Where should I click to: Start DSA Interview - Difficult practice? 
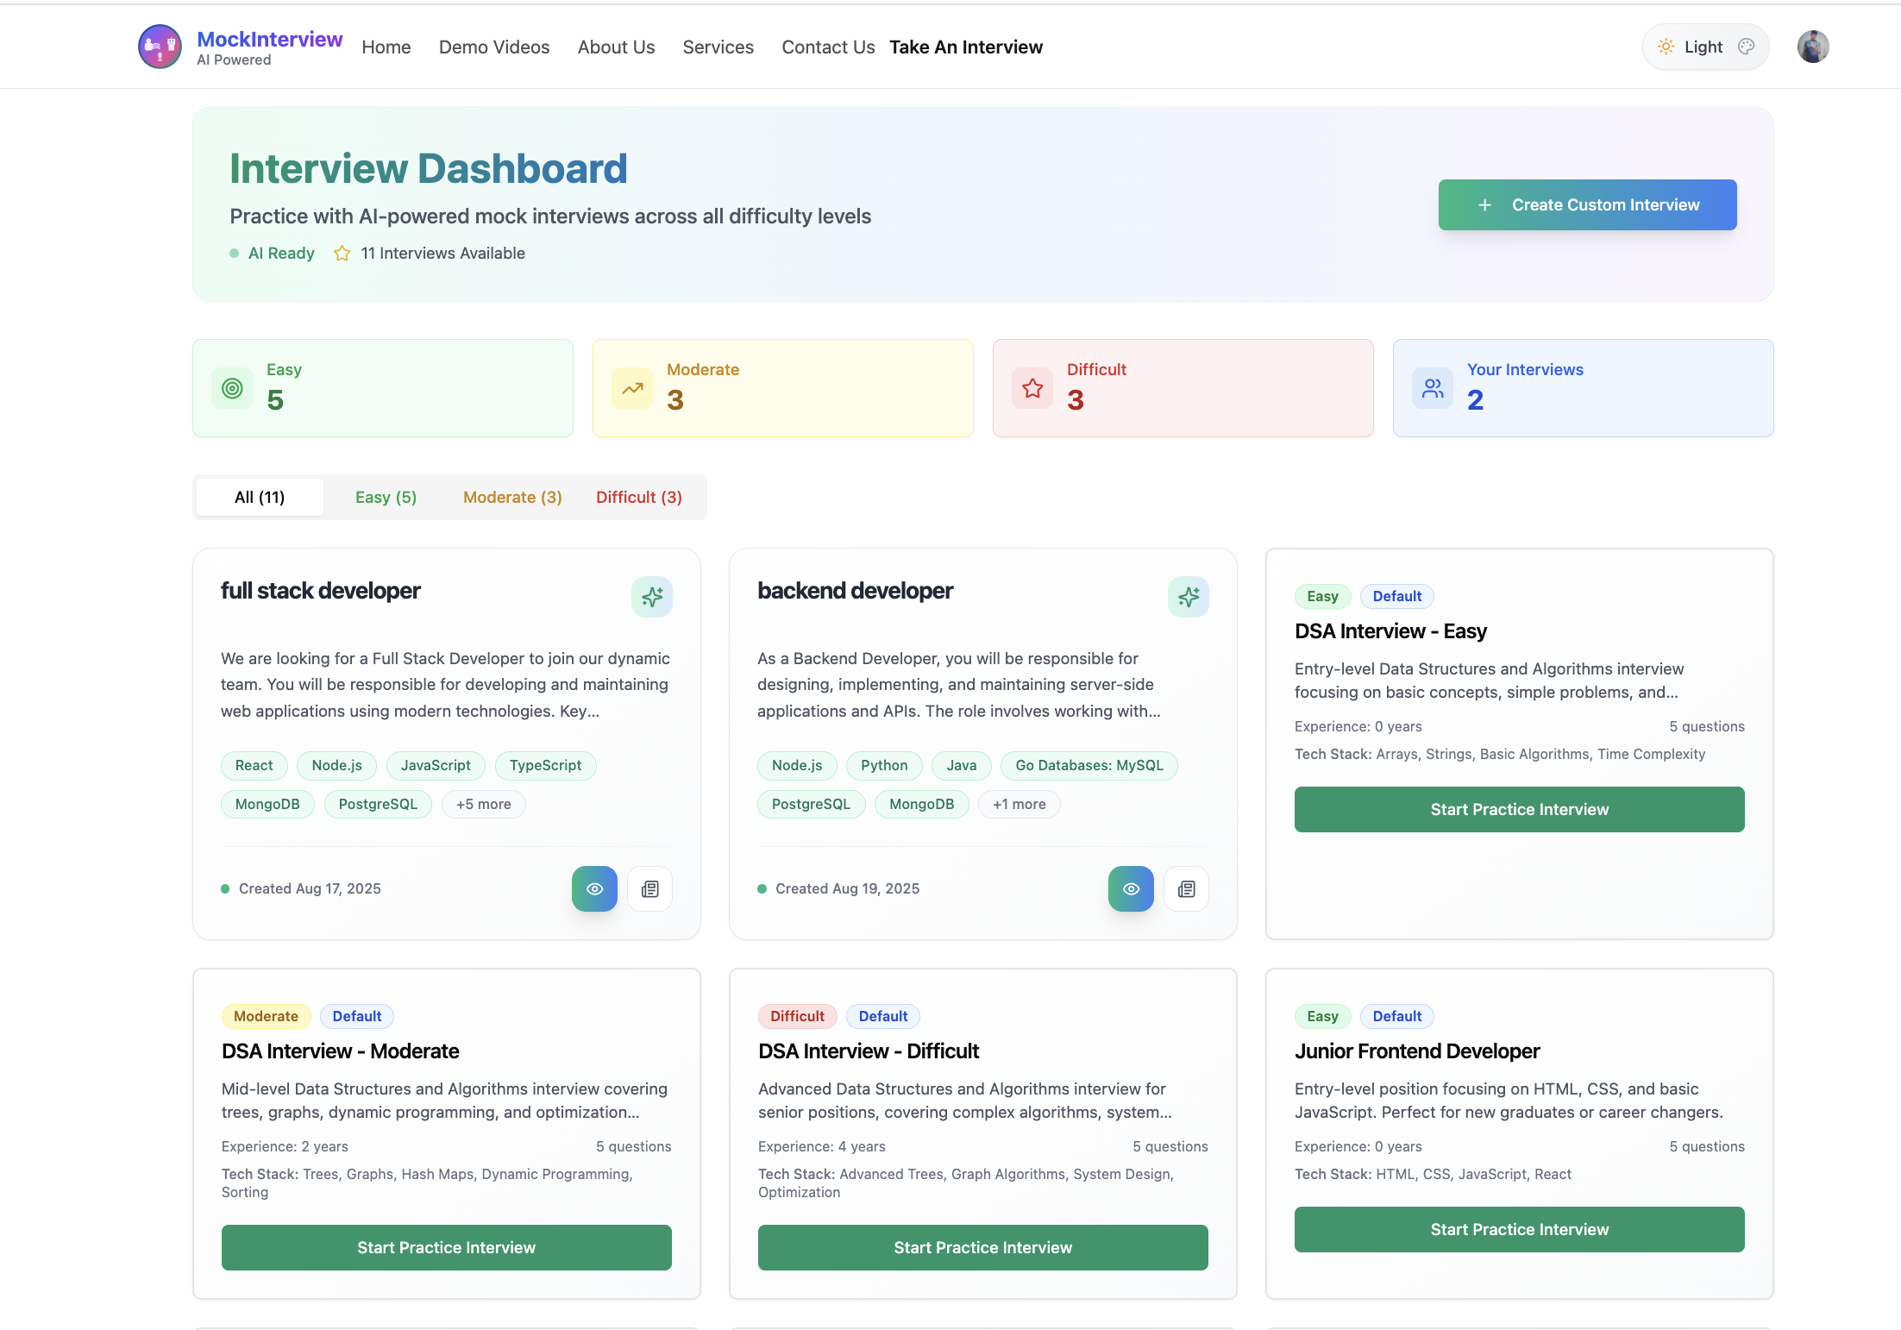tap(982, 1247)
